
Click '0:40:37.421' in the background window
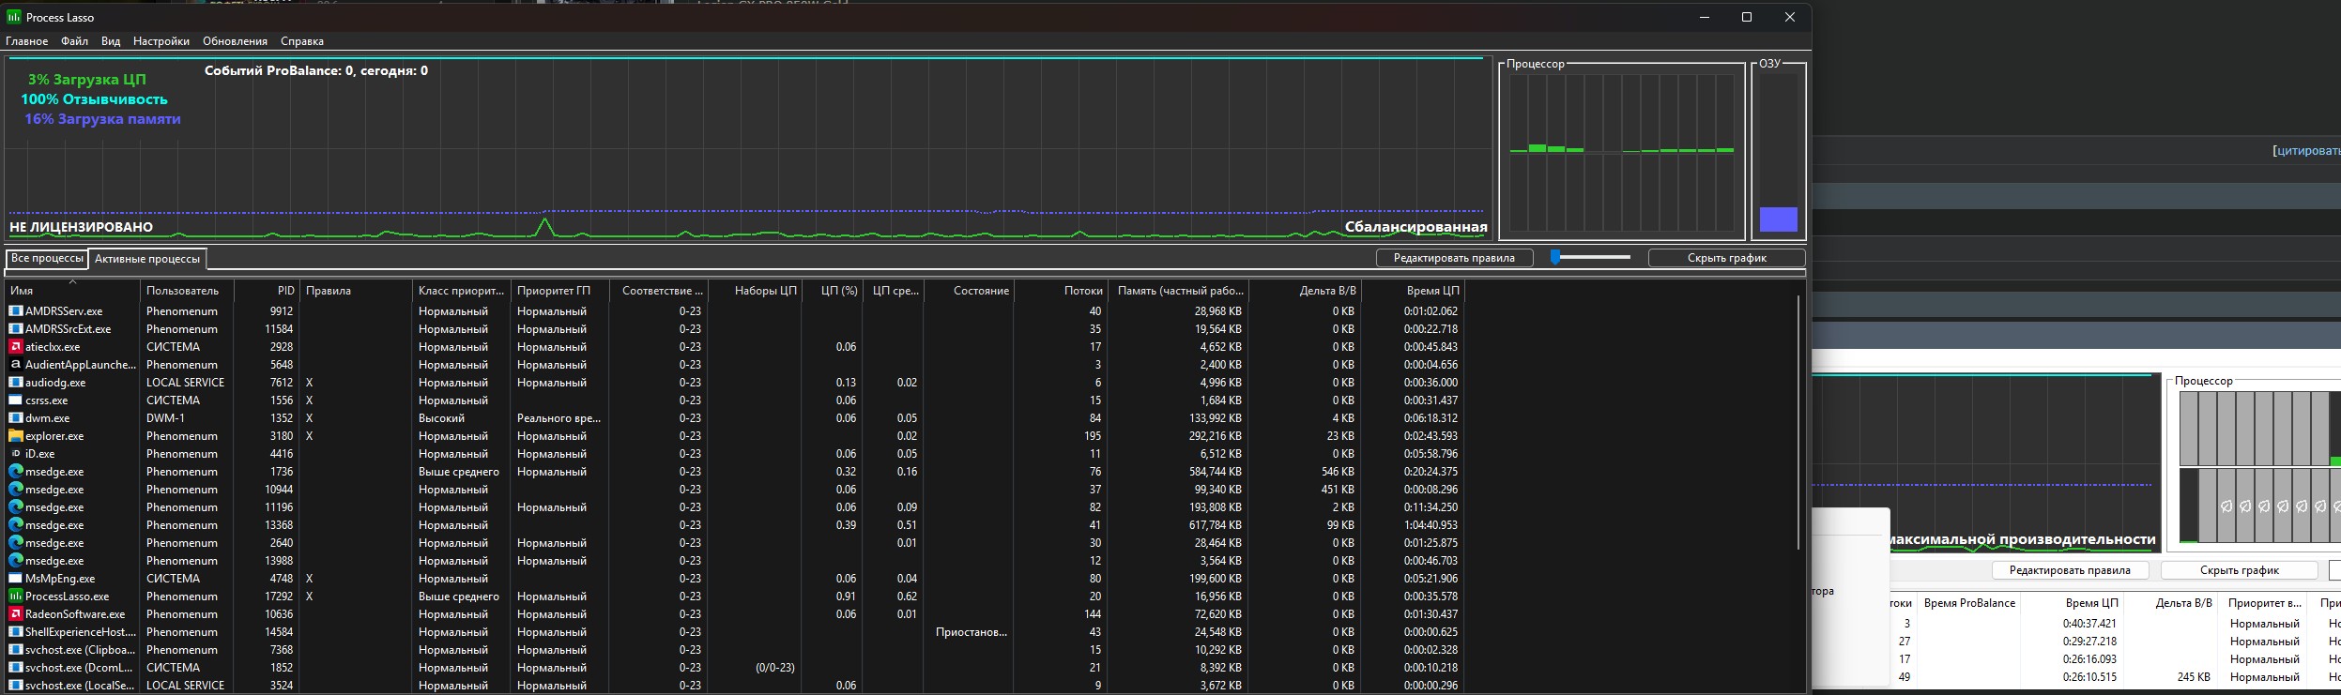2089,624
